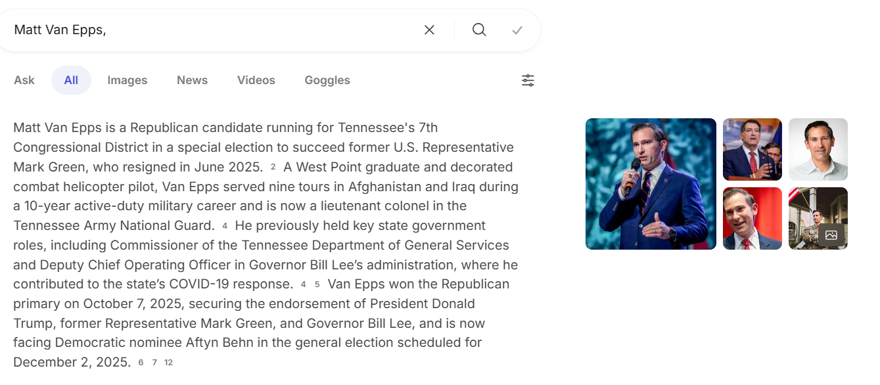880x385 pixels.
Task: Open the search filter sliders icon
Action: (x=528, y=80)
